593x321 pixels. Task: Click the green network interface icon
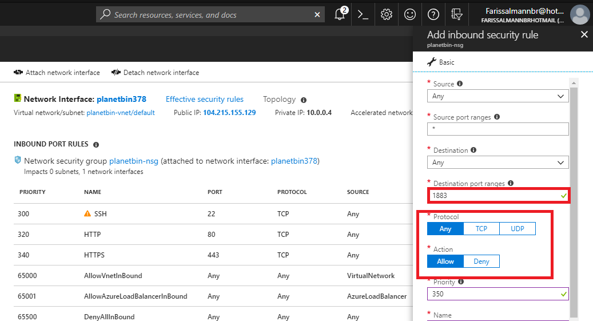(17, 98)
